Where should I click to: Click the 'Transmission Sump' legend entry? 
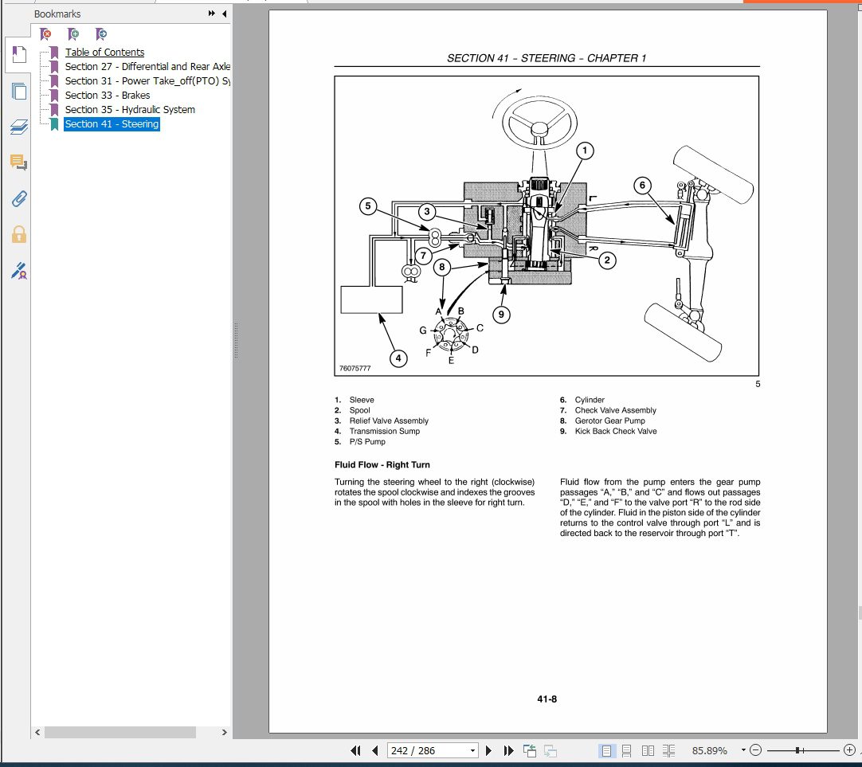point(384,432)
